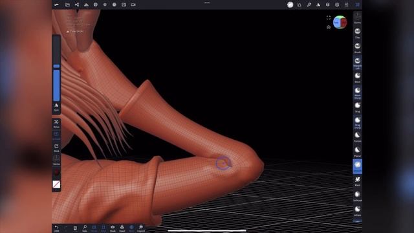Click the blue intensity slider on the left

click(x=56, y=85)
